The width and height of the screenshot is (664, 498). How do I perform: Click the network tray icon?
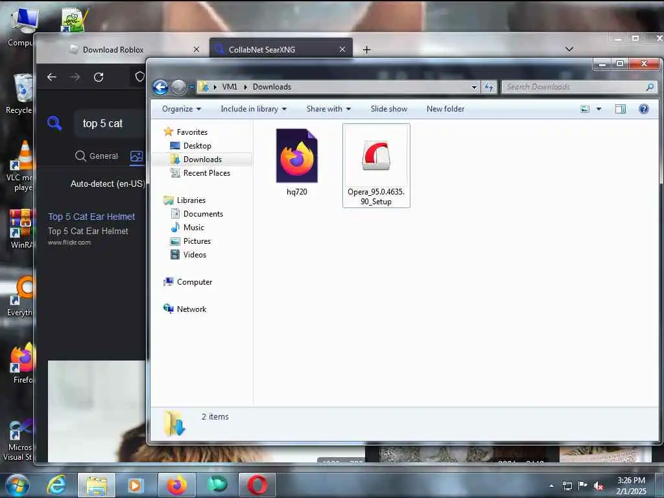click(567, 486)
